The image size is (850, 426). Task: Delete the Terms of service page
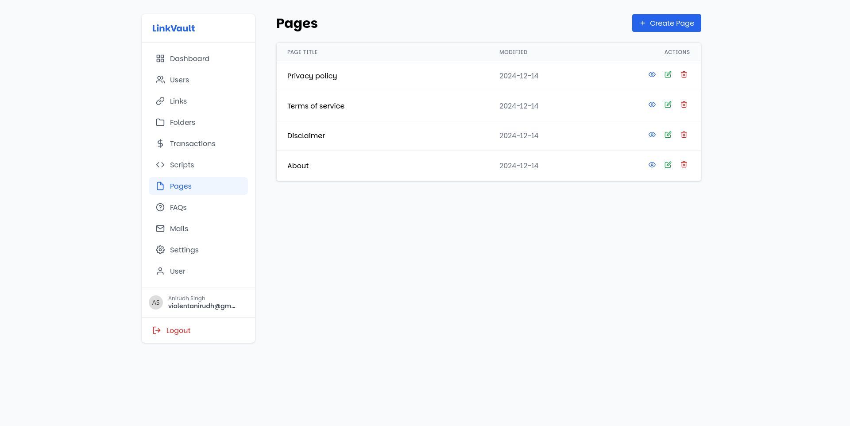point(684,105)
